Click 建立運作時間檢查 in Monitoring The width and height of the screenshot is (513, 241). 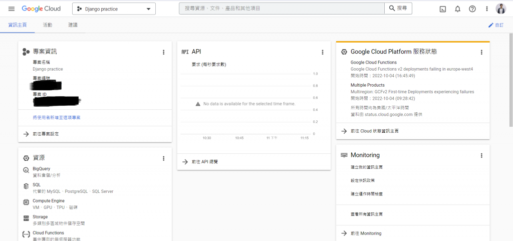[367, 194]
